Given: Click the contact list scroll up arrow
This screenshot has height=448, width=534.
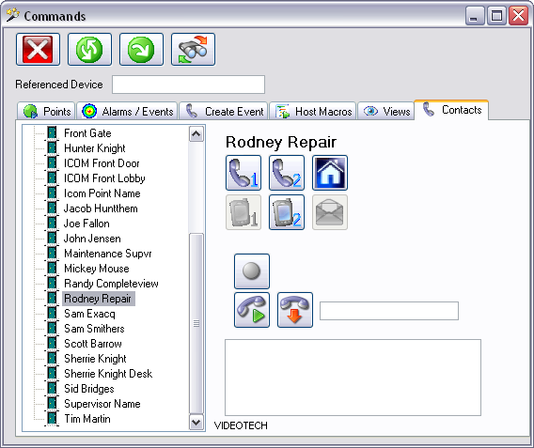Looking at the screenshot, I should pyautogui.click(x=196, y=134).
